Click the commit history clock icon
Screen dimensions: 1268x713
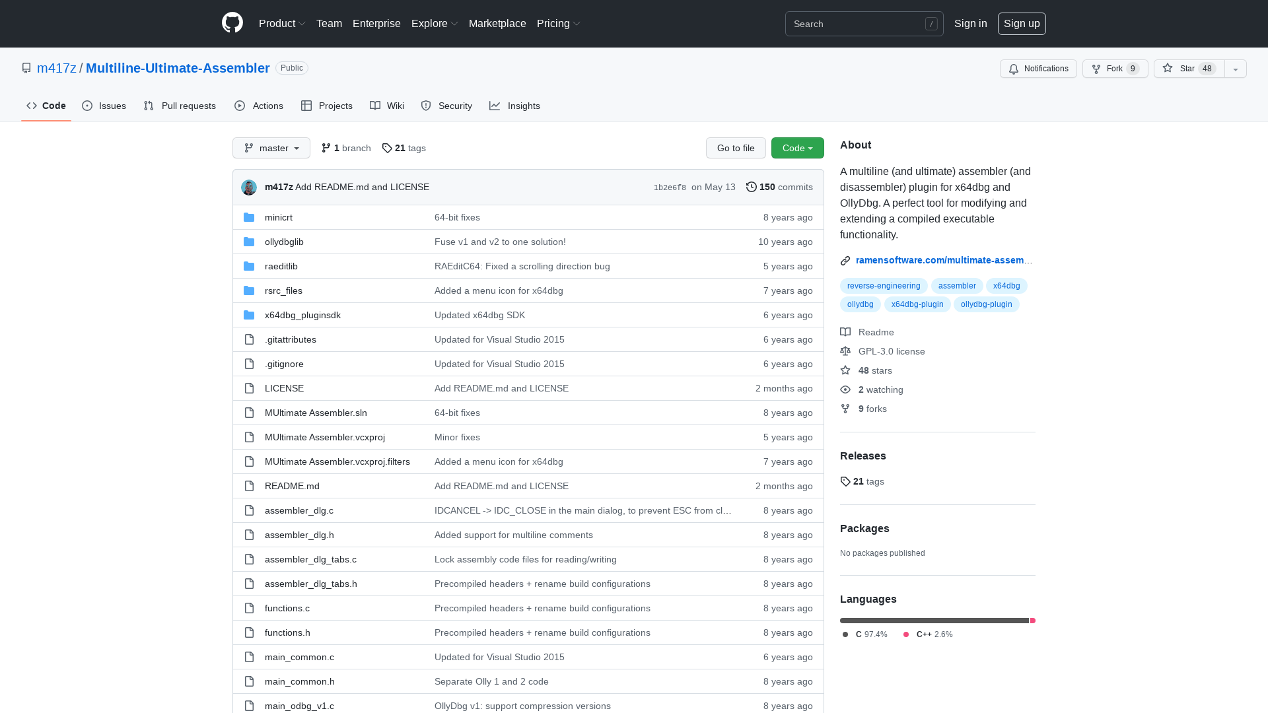(752, 187)
